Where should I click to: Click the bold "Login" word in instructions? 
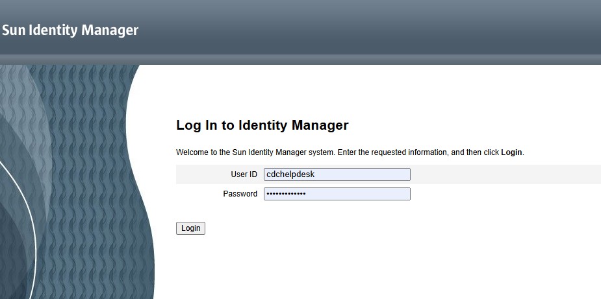pos(511,152)
